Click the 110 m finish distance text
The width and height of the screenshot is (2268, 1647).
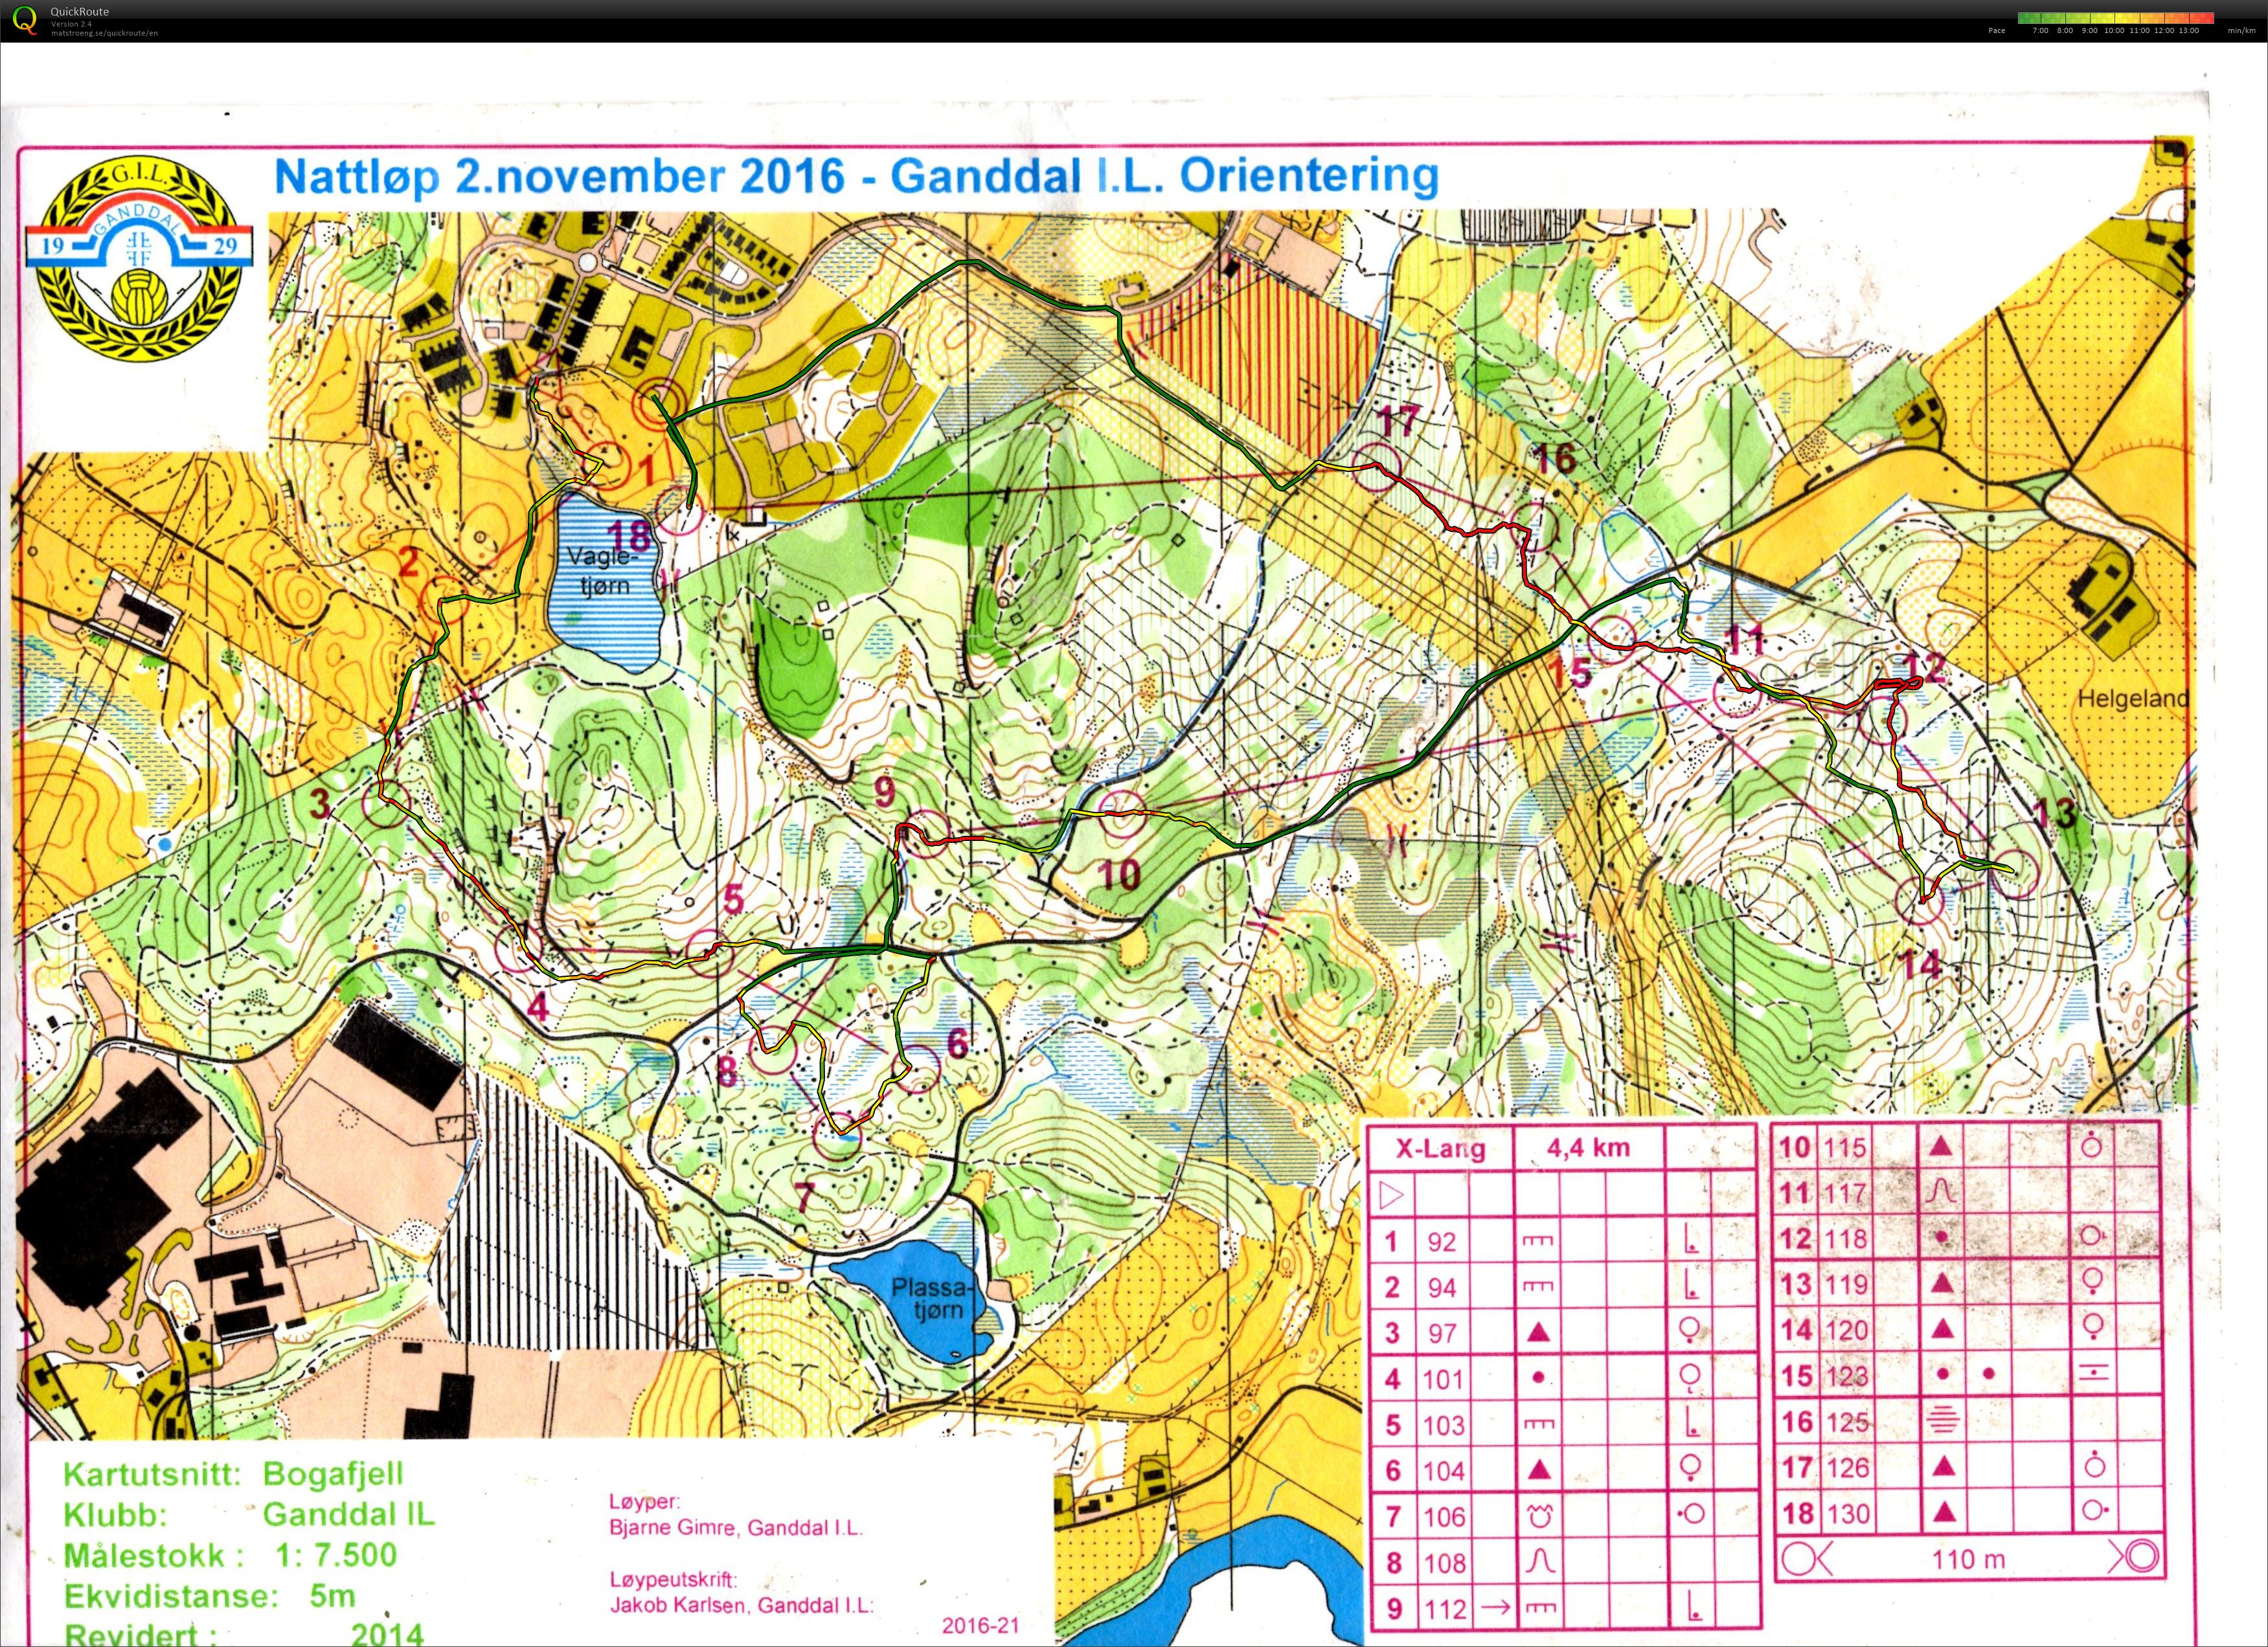click(x=1968, y=1559)
